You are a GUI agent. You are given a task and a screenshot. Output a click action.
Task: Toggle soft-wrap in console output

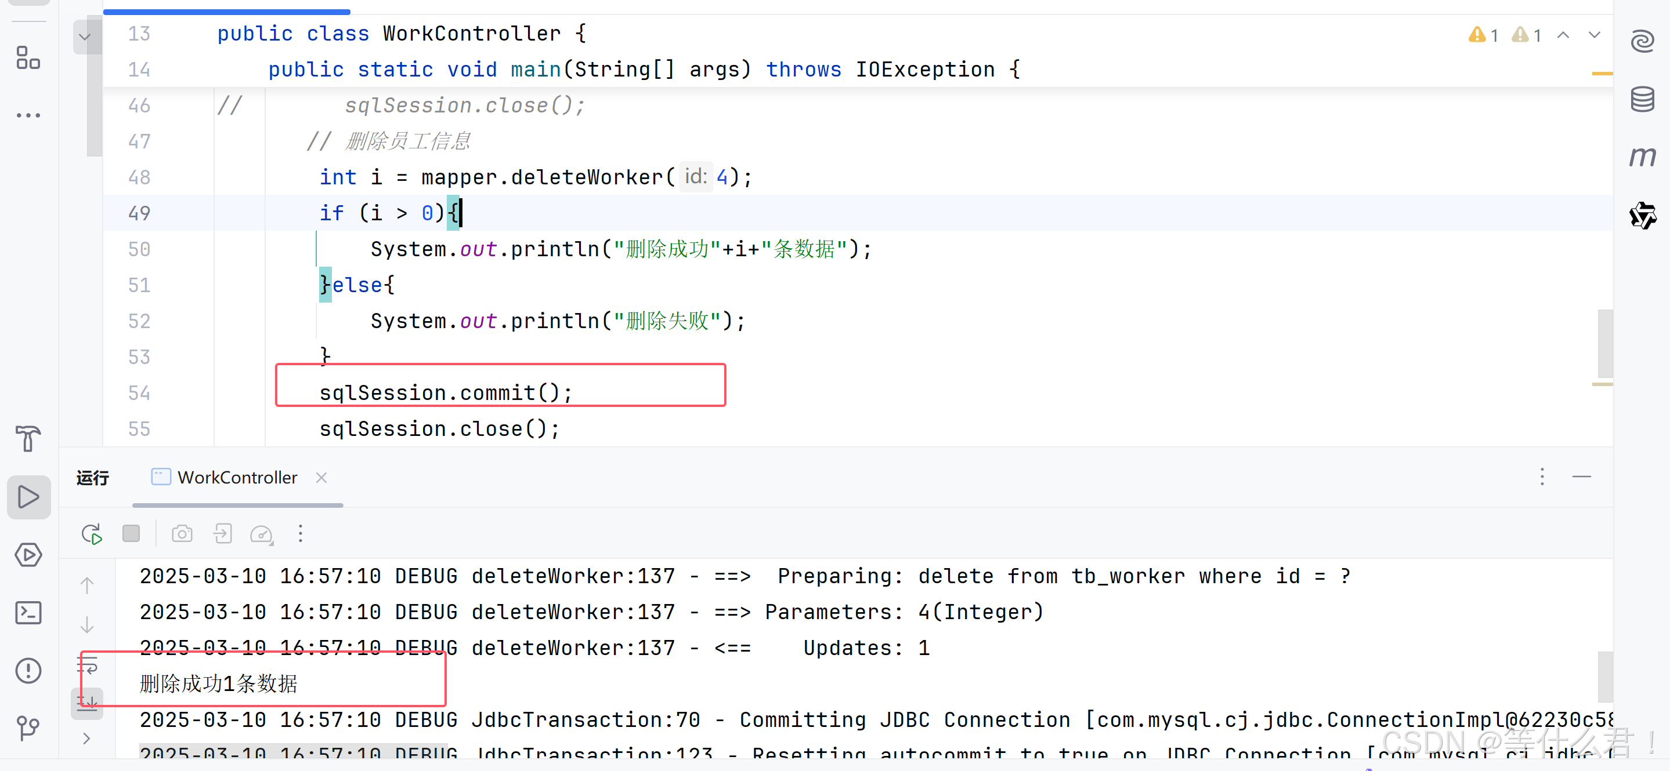tap(87, 665)
